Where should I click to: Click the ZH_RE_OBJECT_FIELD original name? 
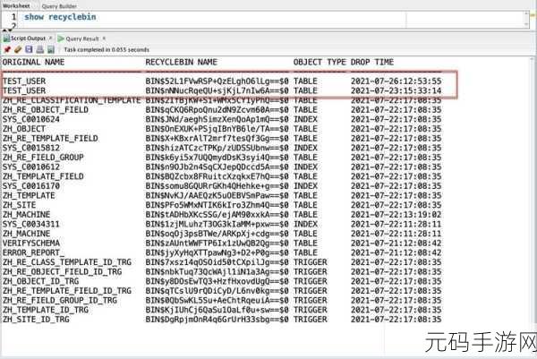46,110
